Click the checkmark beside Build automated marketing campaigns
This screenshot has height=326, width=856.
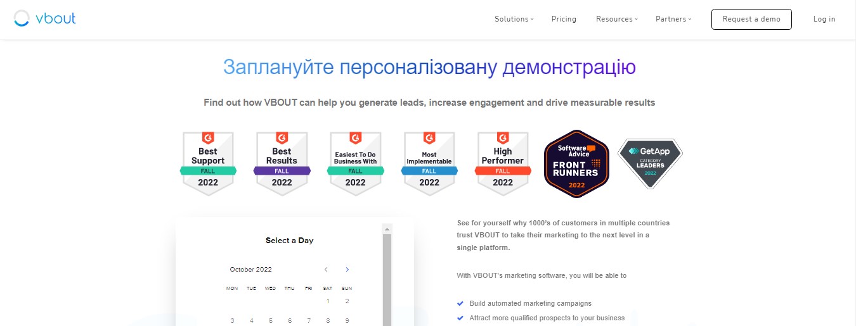click(x=460, y=303)
